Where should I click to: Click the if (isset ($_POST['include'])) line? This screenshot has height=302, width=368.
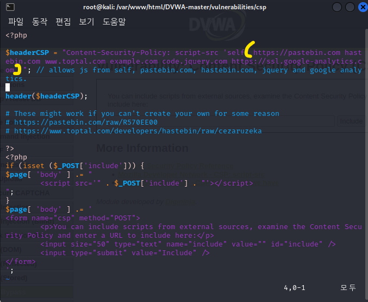75,165
